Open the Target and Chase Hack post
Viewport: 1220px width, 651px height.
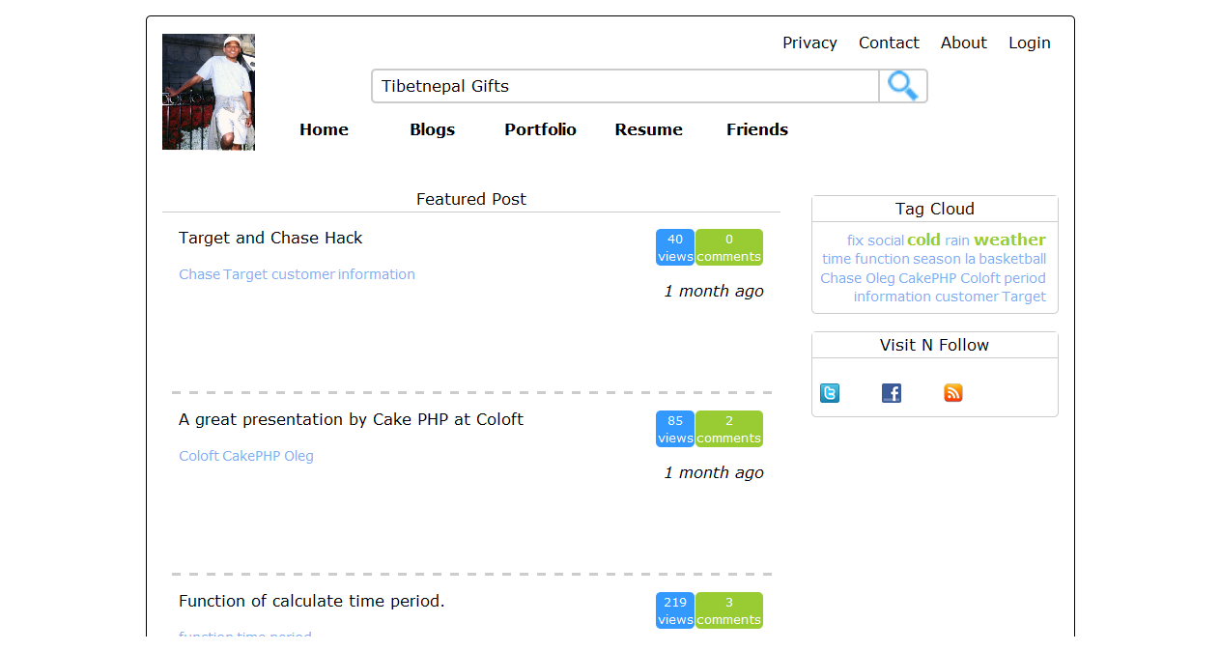270,238
